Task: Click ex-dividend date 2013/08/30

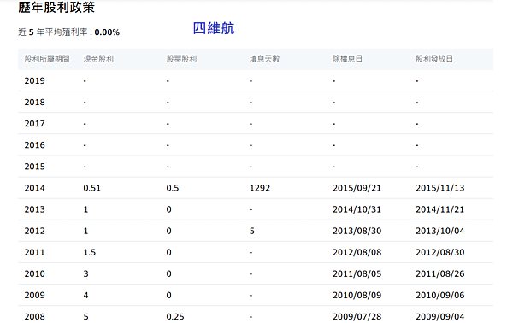Action: [x=357, y=231]
